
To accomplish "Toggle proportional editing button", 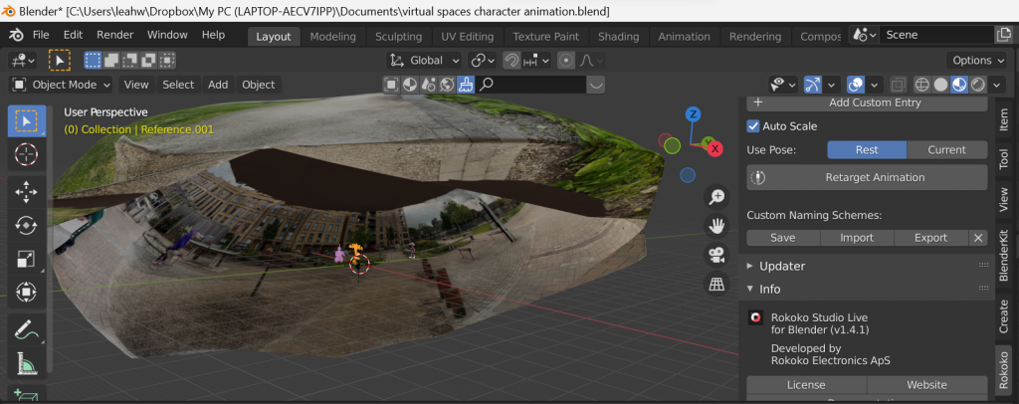I will pyautogui.click(x=566, y=61).
